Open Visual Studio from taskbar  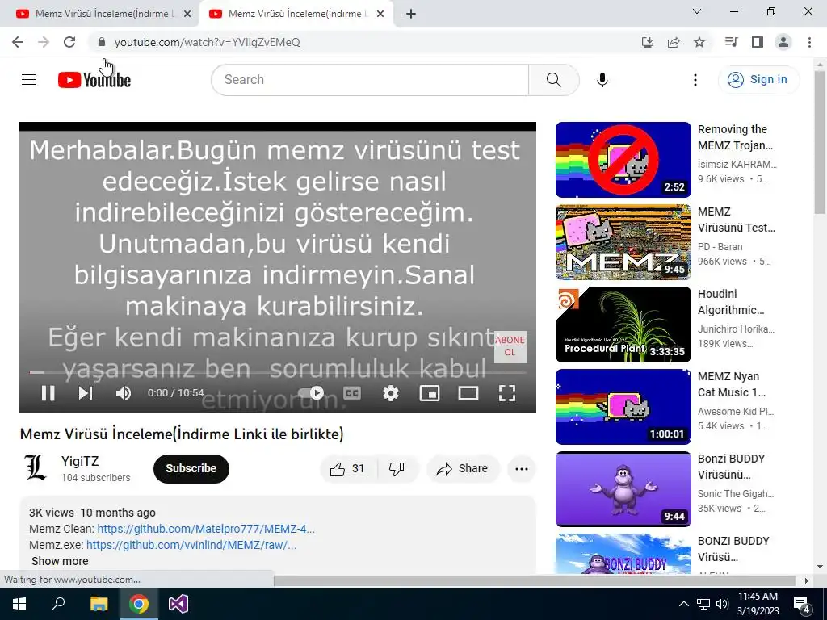pos(178,604)
